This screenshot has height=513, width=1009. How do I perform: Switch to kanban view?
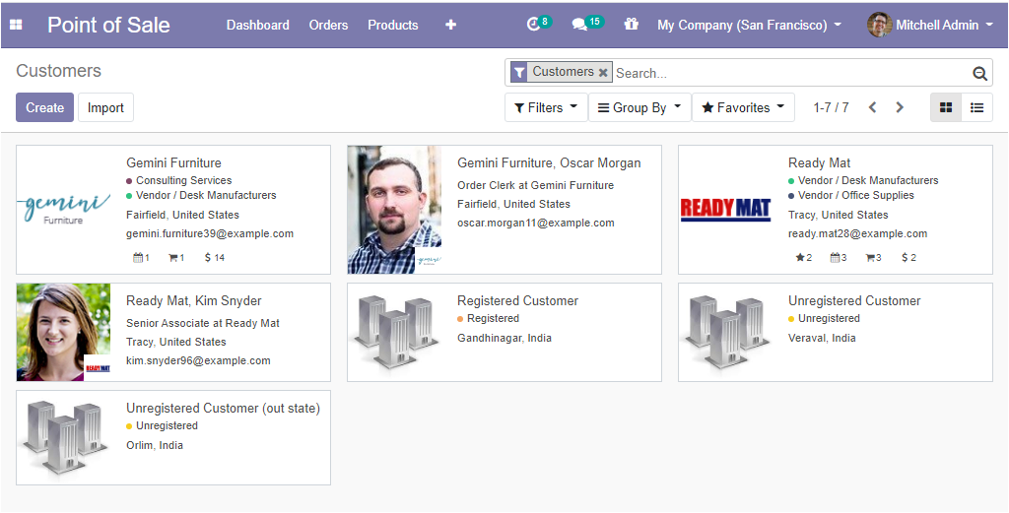(946, 107)
